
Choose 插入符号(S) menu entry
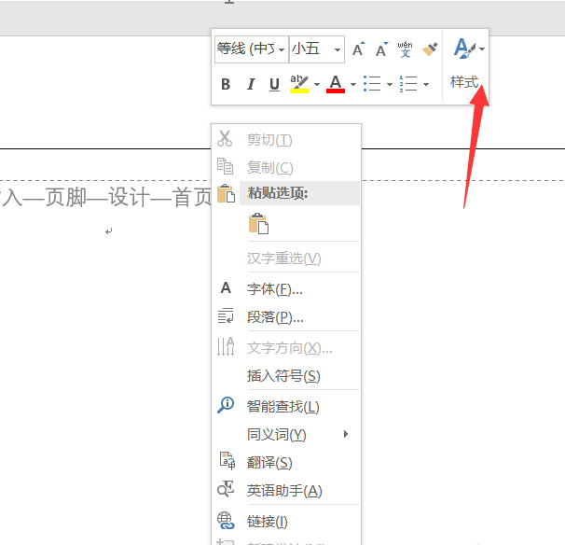point(286,376)
